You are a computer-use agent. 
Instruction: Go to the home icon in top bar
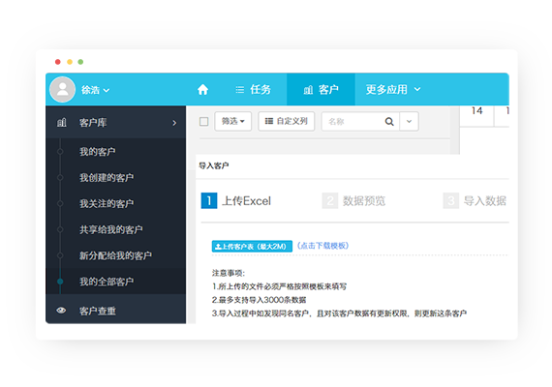pyautogui.click(x=202, y=90)
